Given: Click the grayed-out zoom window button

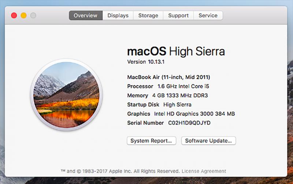Looking at the screenshot, I should 33,15.
